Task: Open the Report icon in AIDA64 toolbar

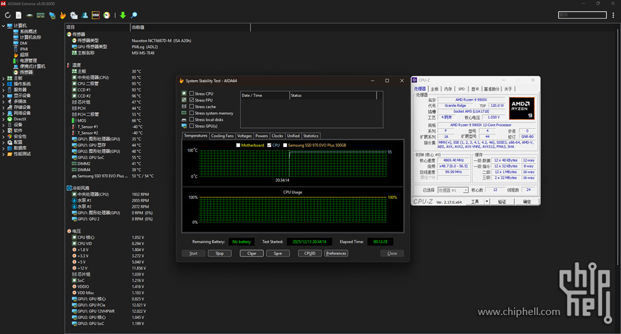Action: point(19,15)
